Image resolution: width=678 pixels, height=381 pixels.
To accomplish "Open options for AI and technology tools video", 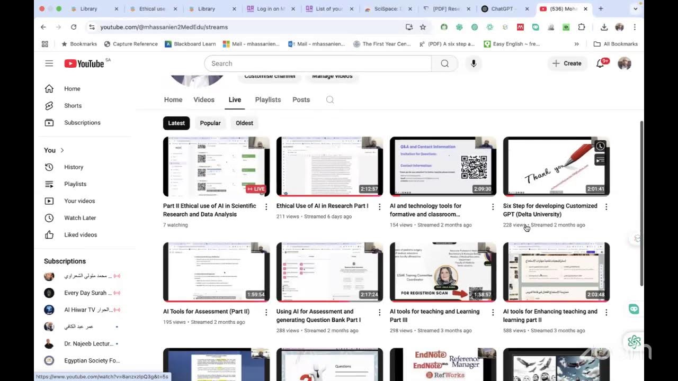I will pos(493,207).
